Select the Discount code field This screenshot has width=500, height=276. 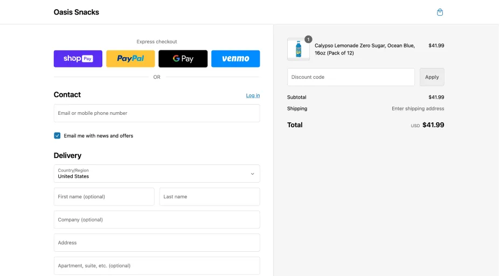[x=351, y=77]
